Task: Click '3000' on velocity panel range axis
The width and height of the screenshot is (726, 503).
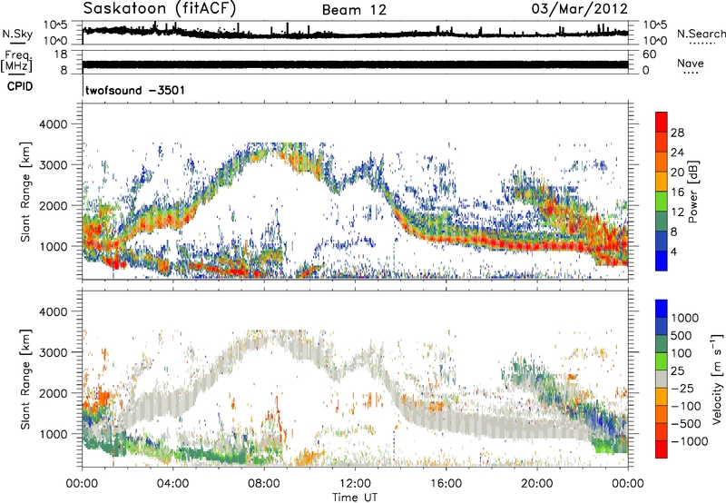Action: click(53, 352)
